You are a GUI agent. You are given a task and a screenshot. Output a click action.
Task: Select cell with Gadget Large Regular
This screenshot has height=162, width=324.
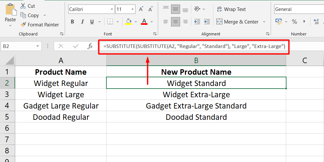point(61,106)
